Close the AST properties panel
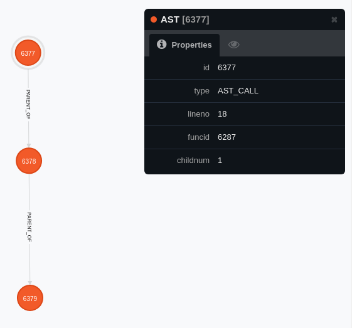The height and width of the screenshot is (328, 352). point(334,19)
